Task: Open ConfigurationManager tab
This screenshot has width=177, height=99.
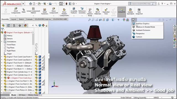Action: [x=14, y=26]
